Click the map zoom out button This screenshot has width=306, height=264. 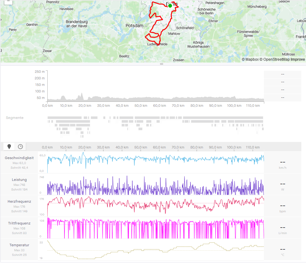pyautogui.click(x=9, y=2)
